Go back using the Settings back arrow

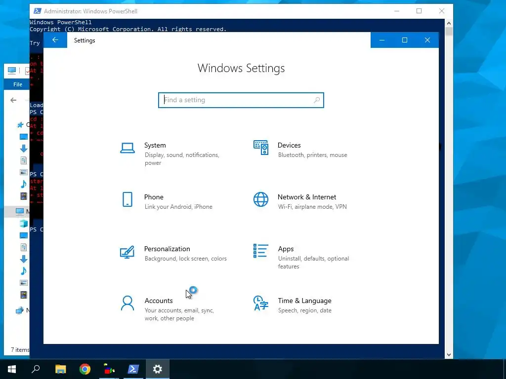[x=55, y=40]
